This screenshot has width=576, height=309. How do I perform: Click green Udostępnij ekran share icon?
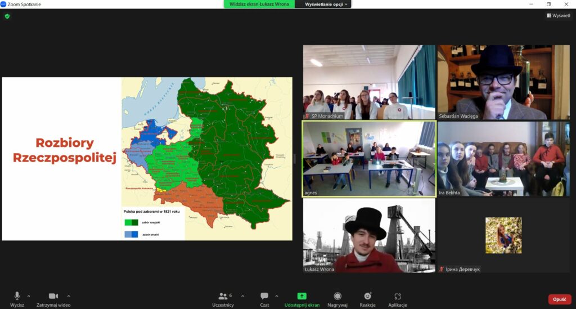[301, 296]
